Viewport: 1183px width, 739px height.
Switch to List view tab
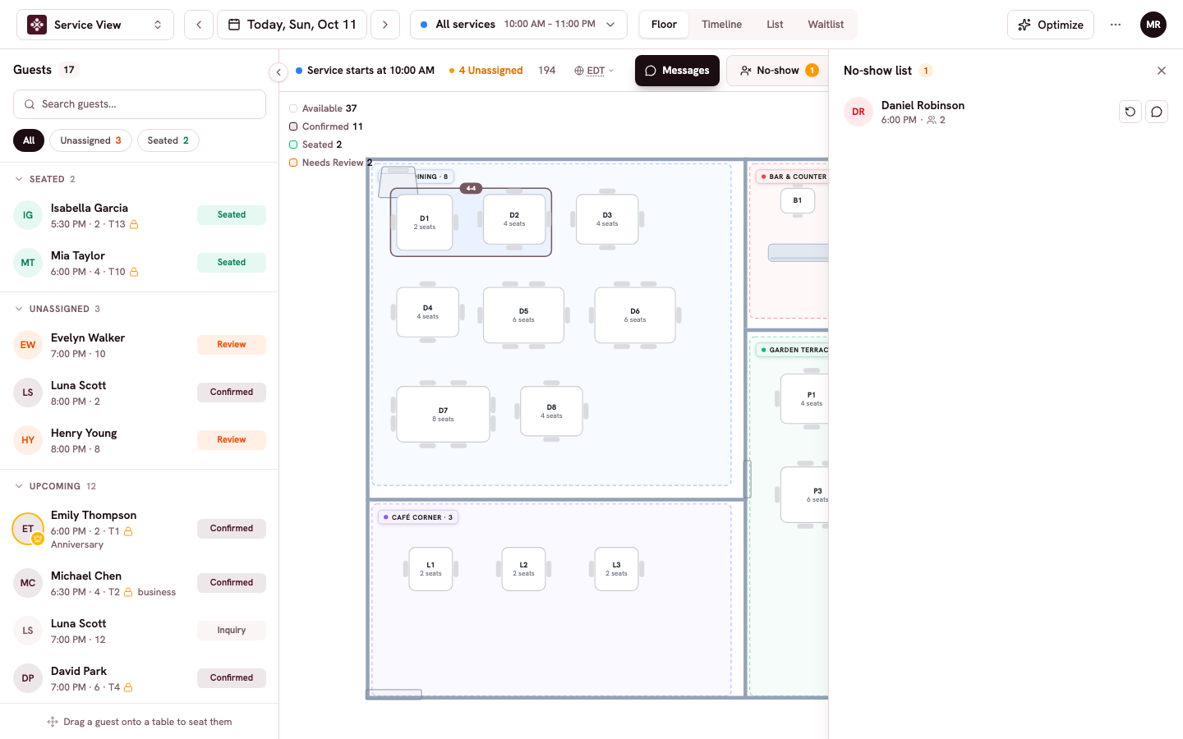(775, 25)
